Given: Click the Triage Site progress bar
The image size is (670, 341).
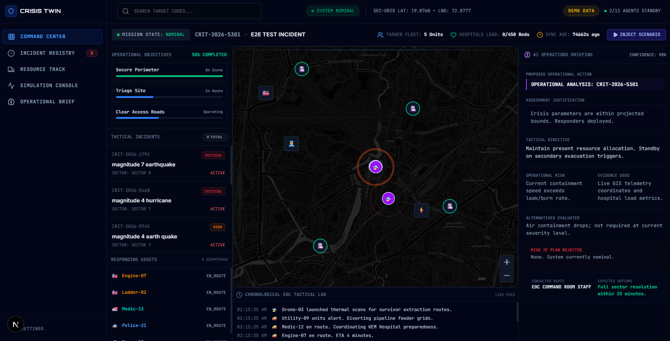Looking at the screenshot, I should click(x=169, y=97).
